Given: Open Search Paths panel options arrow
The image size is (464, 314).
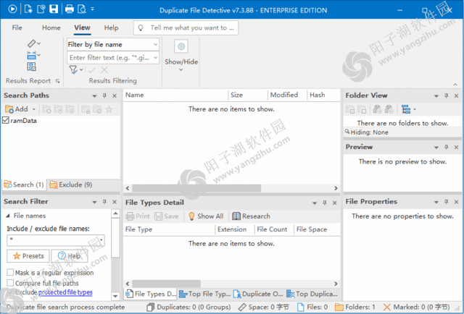Looking at the screenshot, I should pyautogui.click(x=94, y=96).
